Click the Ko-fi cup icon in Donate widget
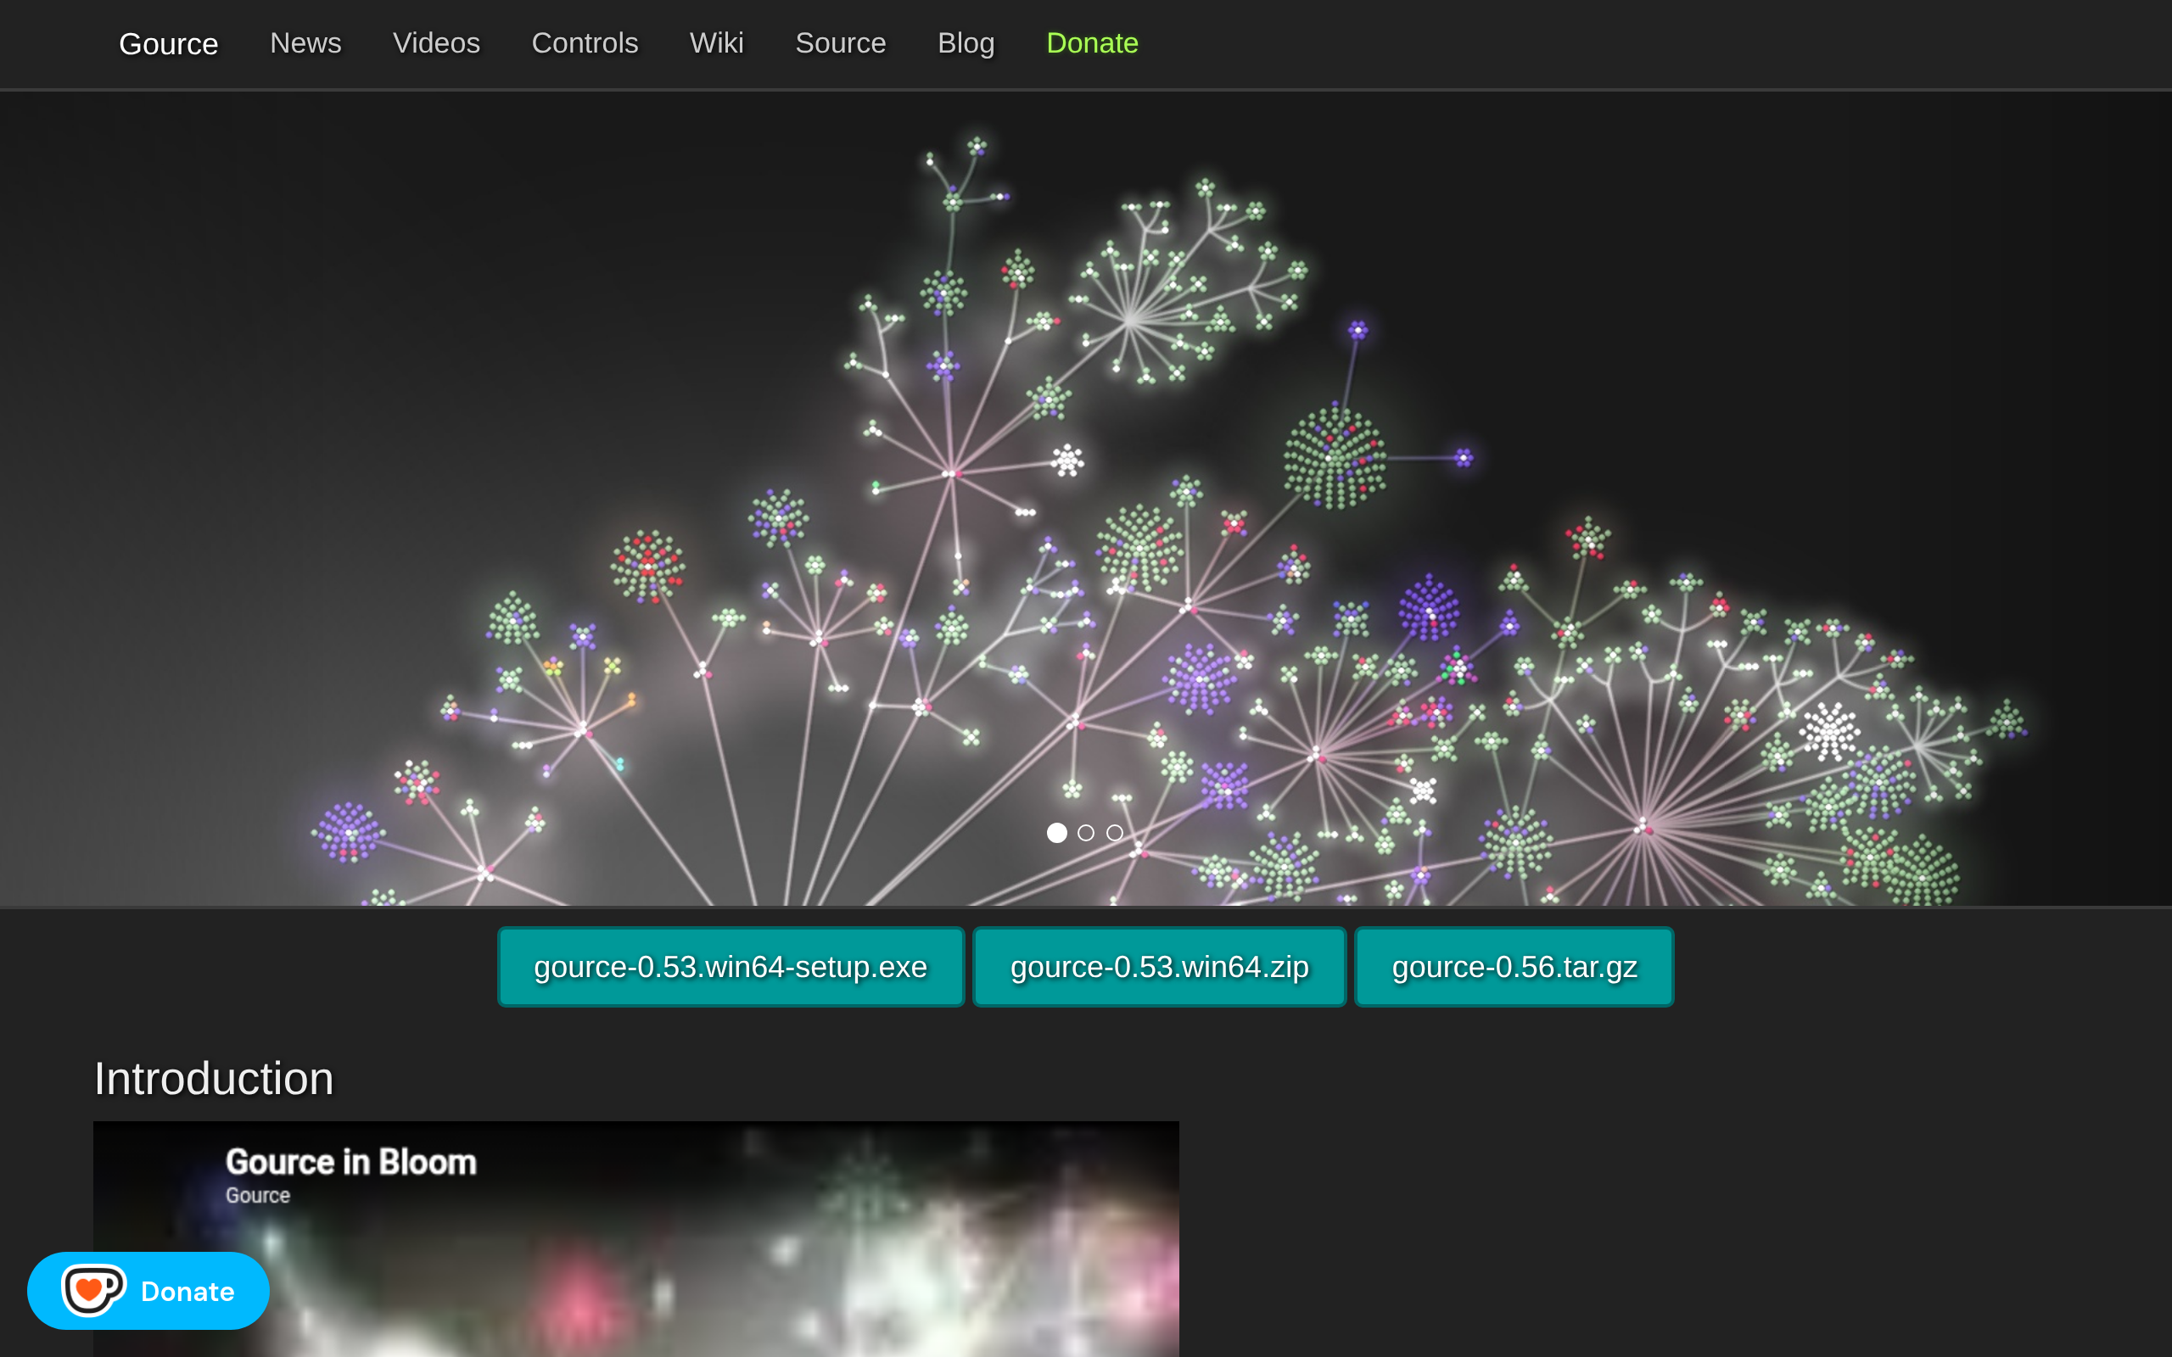This screenshot has width=2172, height=1357. pyautogui.click(x=93, y=1291)
